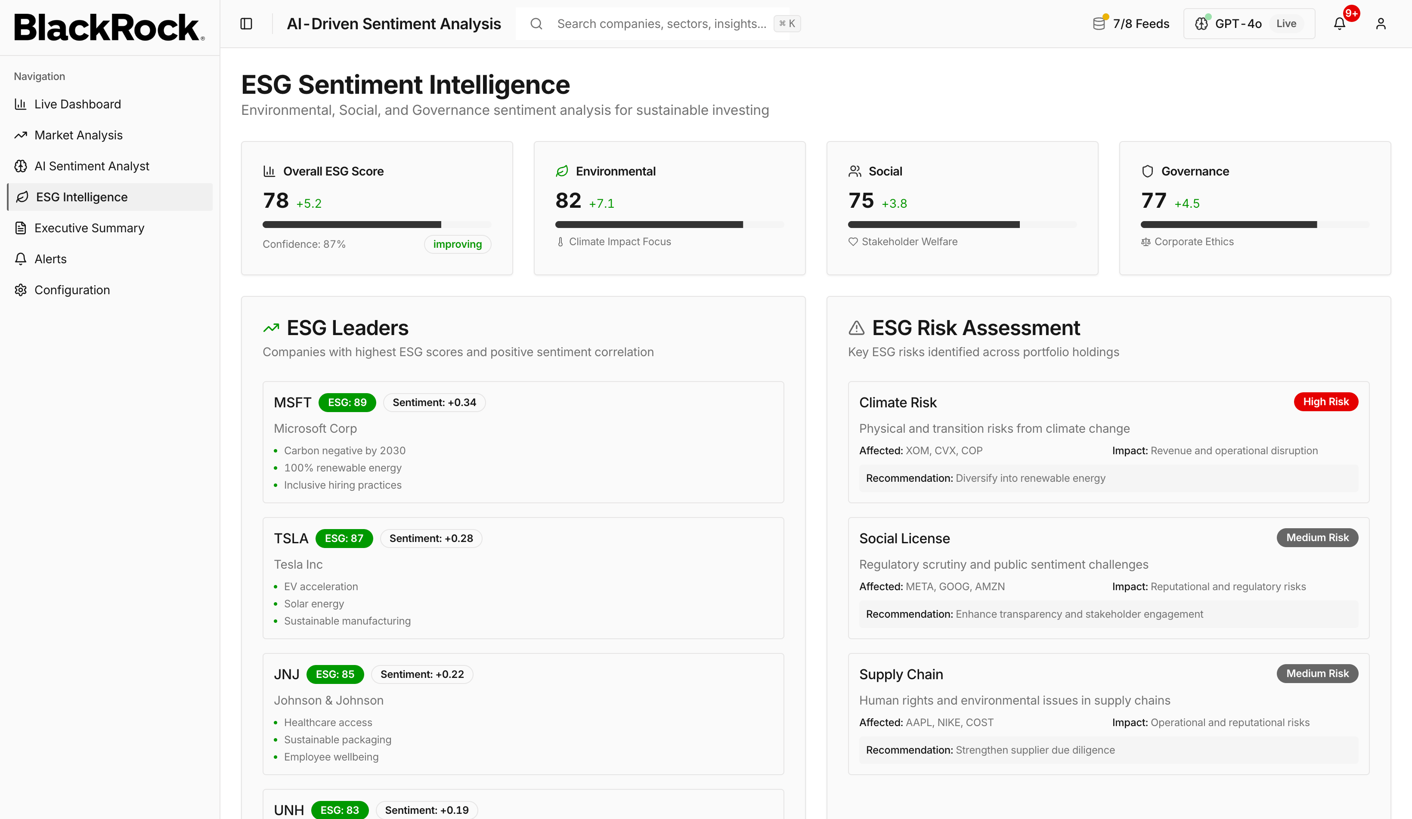Image resolution: width=1412 pixels, height=819 pixels.
Task: Open AI Sentiment Analyst page
Action: (109, 166)
